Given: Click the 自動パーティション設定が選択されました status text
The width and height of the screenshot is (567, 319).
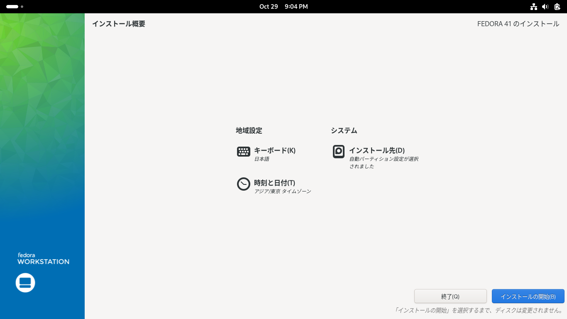Looking at the screenshot, I should (384, 163).
